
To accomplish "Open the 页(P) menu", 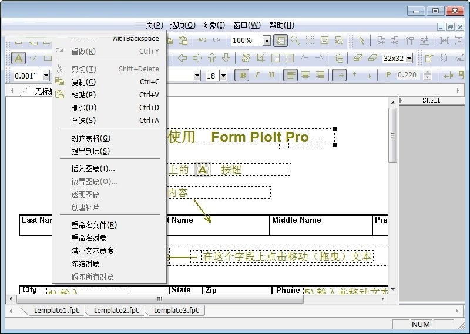I will [x=155, y=25].
